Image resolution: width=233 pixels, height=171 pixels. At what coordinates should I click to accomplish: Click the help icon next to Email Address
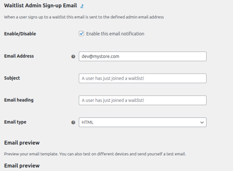point(73,57)
